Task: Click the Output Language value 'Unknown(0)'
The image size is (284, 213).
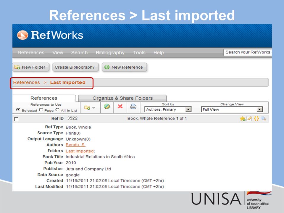Action: [x=78, y=139]
